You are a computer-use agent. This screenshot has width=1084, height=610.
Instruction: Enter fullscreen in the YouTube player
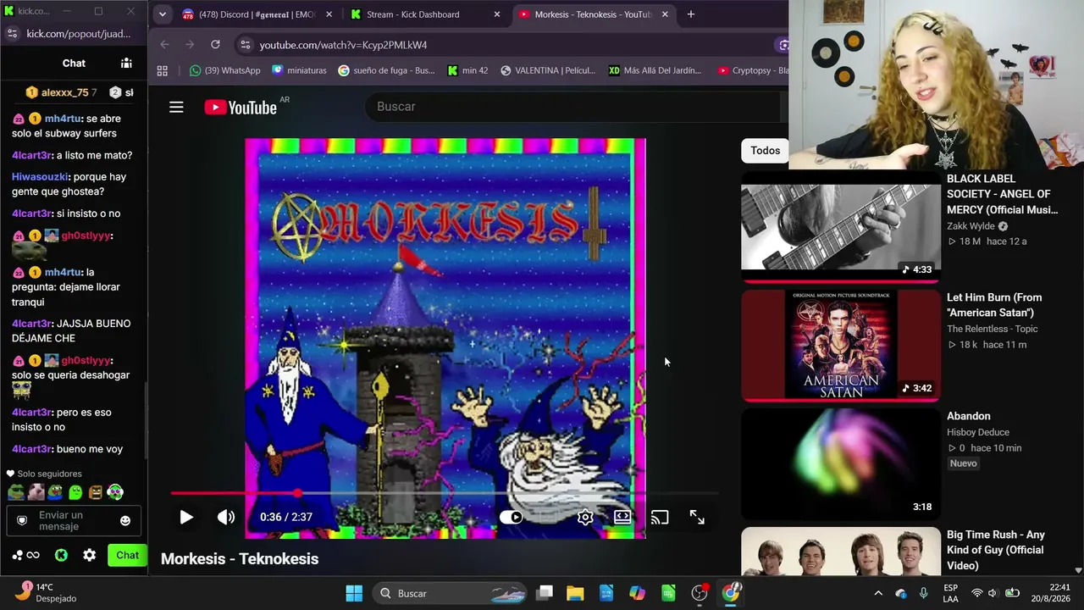(x=697, y=517)
